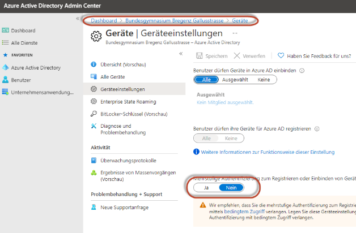
Task: Open bedingtem Zugriff link in warning
Action: pyautogui.click(x=244, y=212)
